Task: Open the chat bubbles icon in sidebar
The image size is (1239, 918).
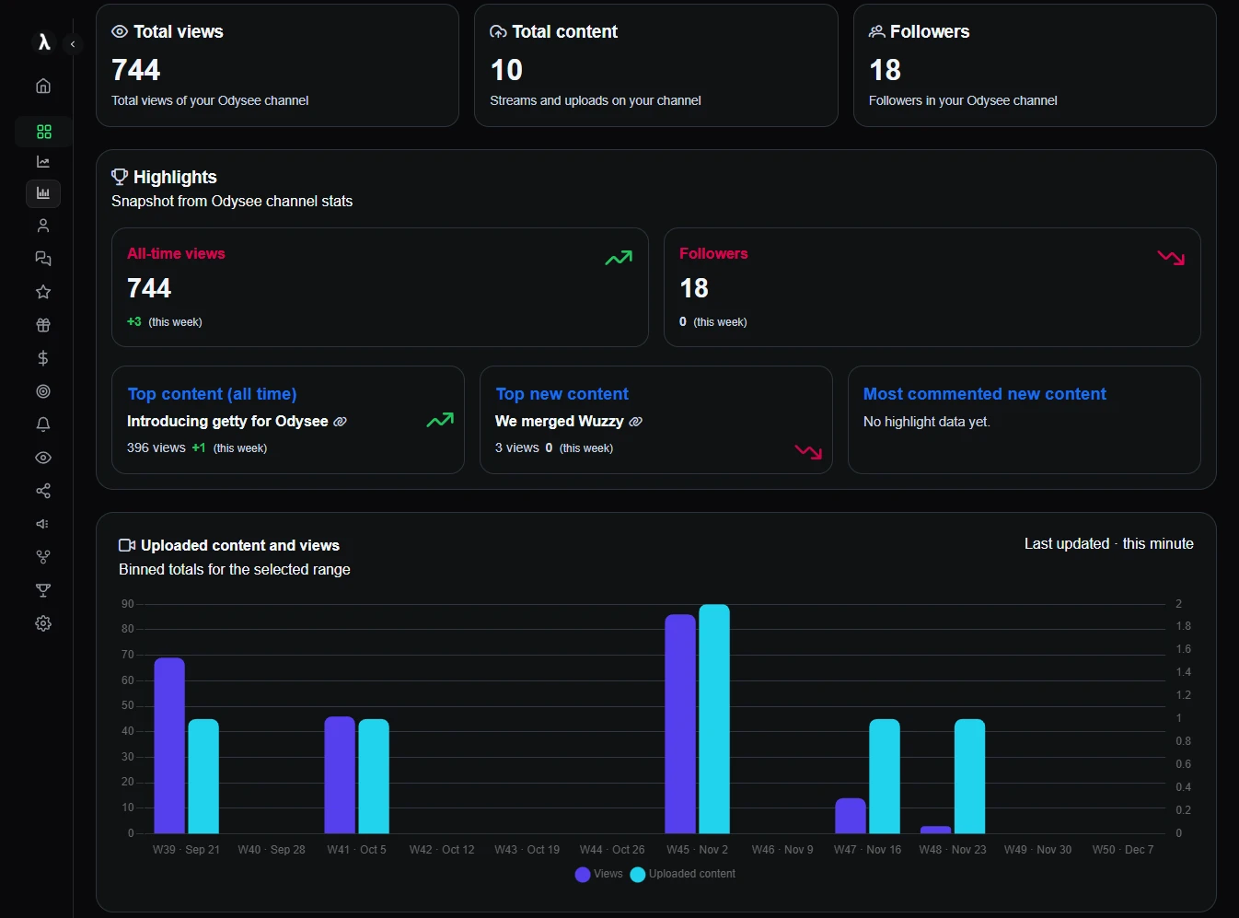Action: click(43, 259)
